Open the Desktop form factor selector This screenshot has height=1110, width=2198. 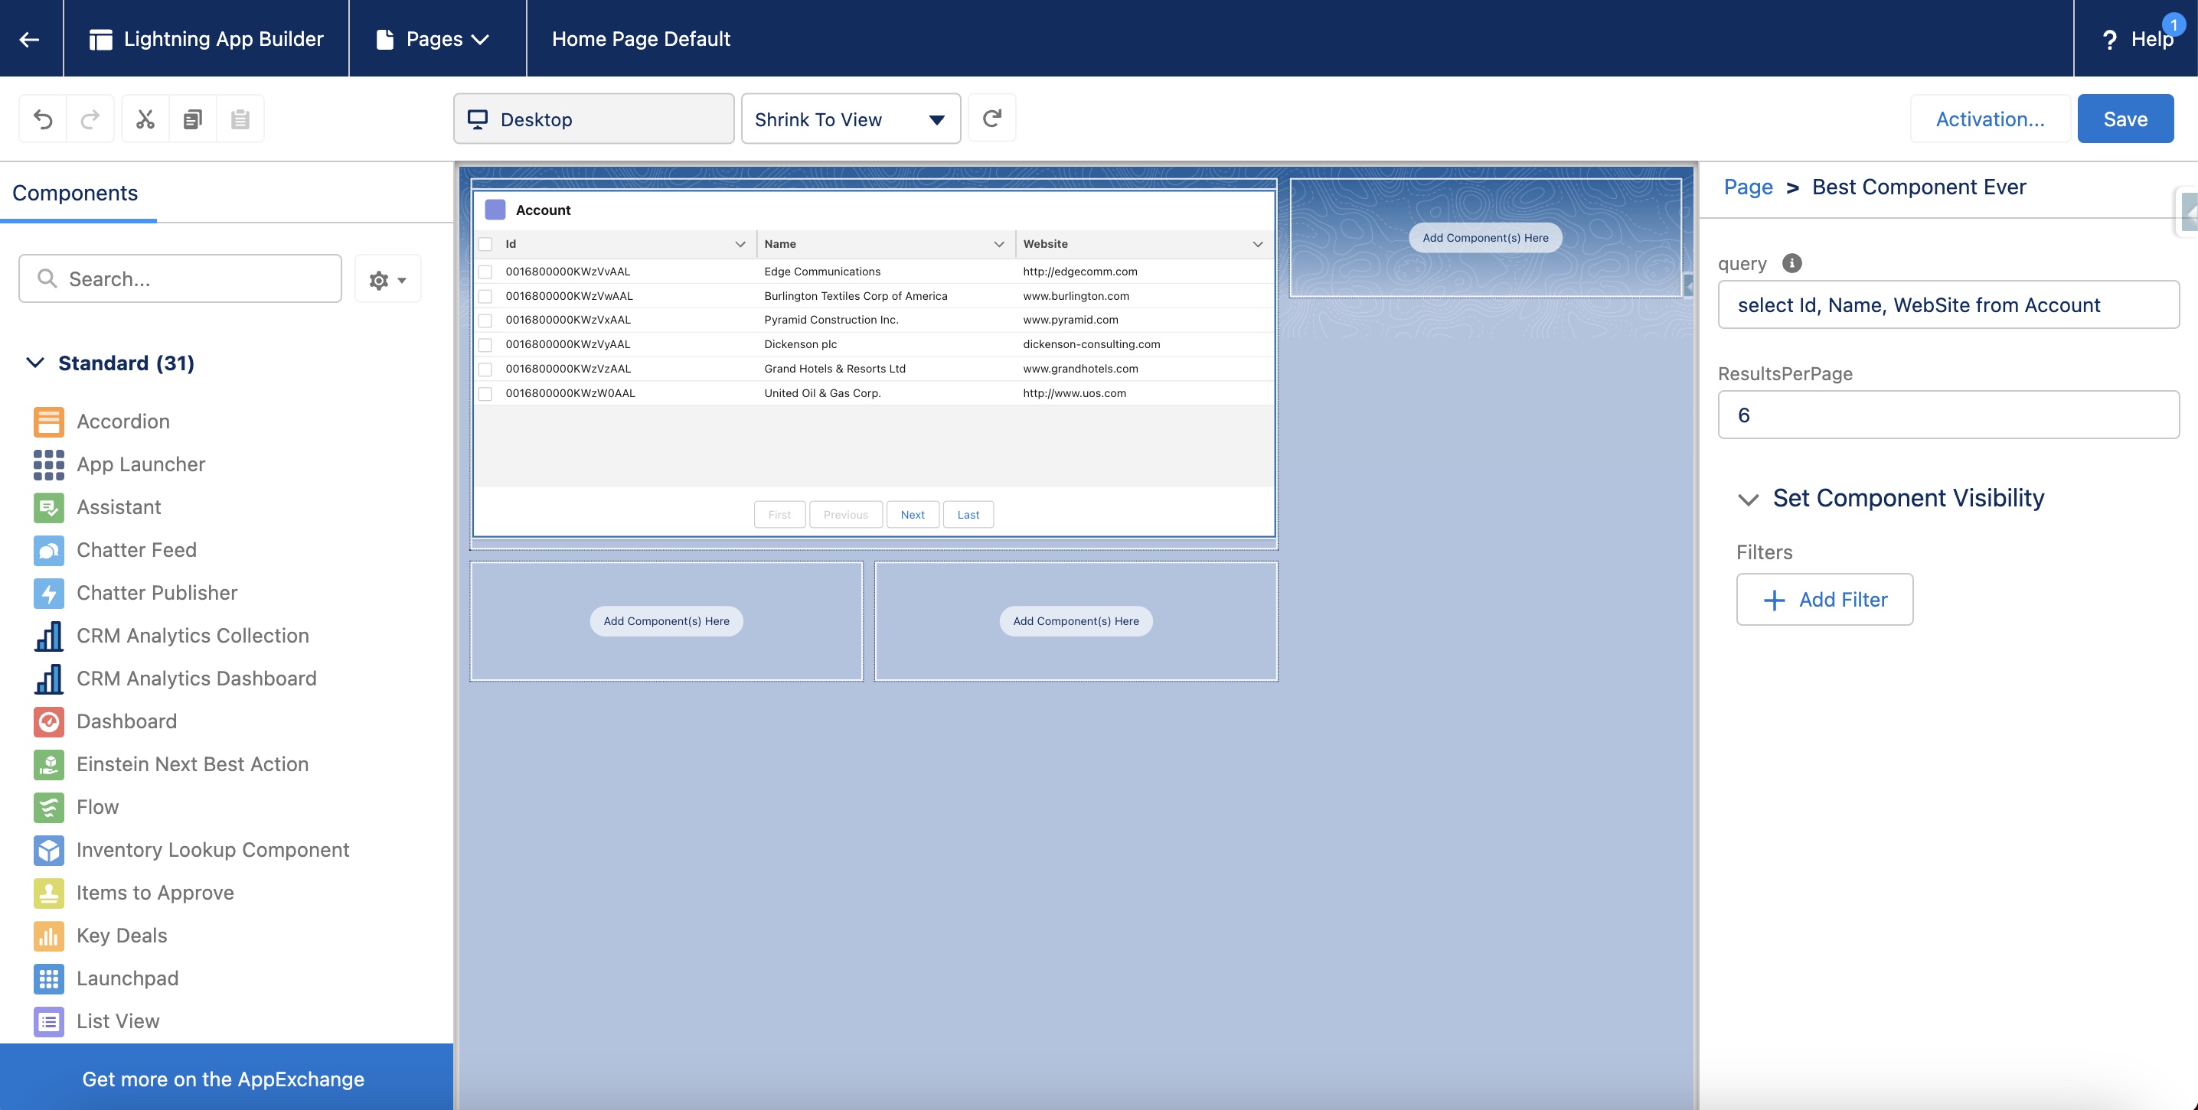coord(594,119)
